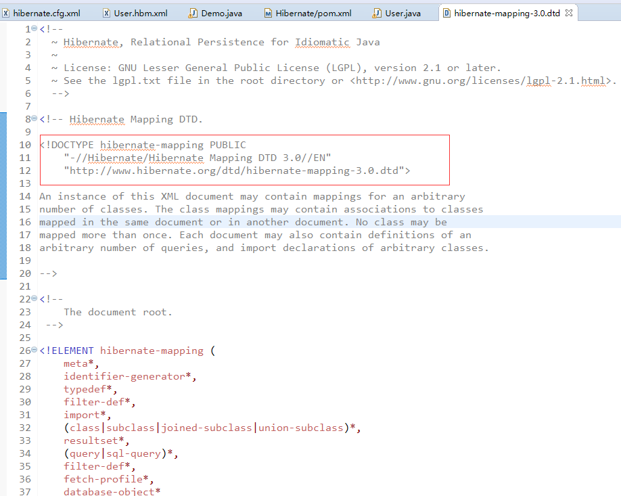Click 'Relational Persistence for Idiomatic Java' text
Viewport: 621px width, 496px height.
[x=255, y=43]
